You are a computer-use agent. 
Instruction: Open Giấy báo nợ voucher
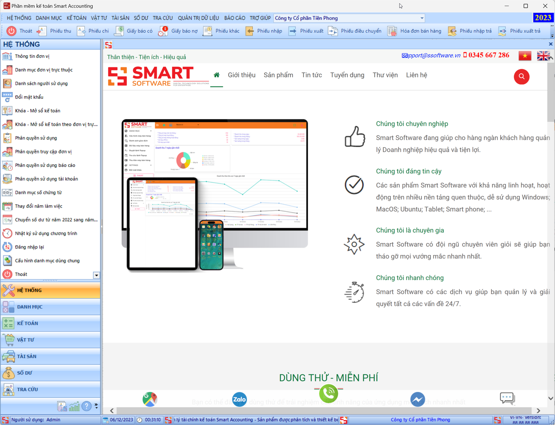[x=178, y=31]
